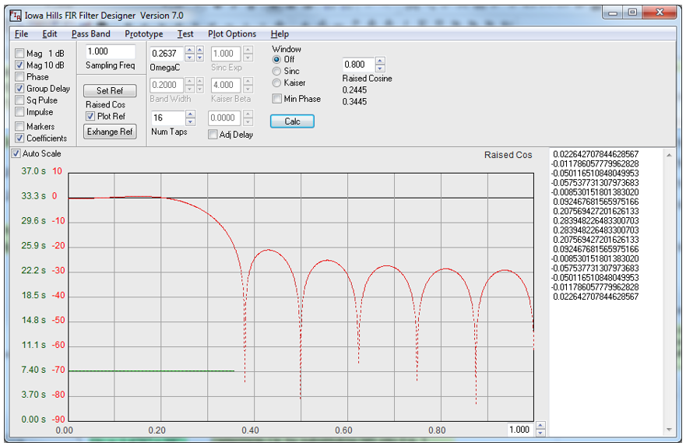The image size is (686, 446).
Task: Click the Band Width 0.2000 field
Action: (167, 85)
